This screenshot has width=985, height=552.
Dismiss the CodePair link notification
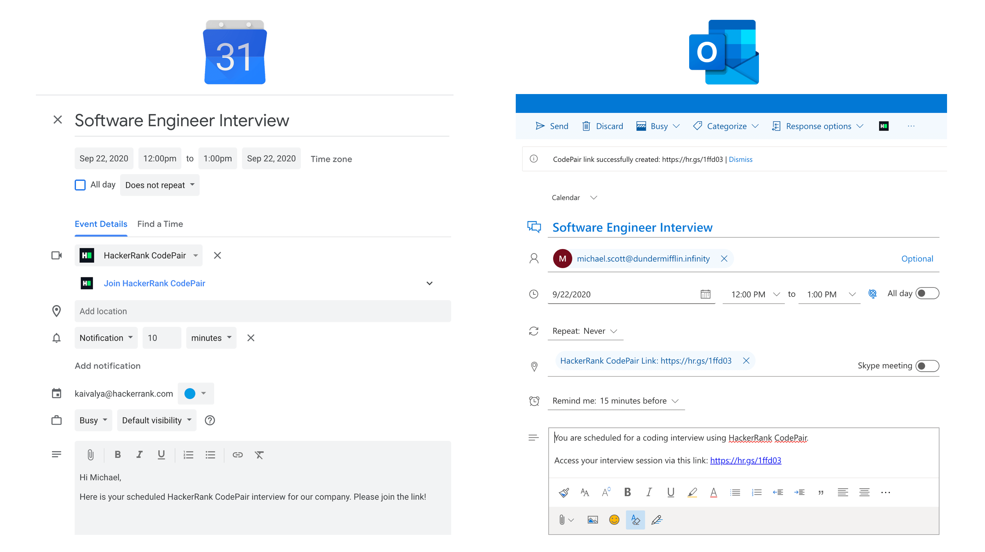point(740,159)
